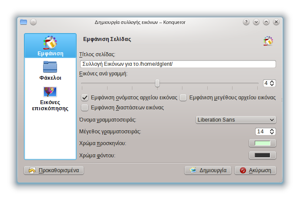Open the Liberation Sans font dropdown
The width and height of the screenshot is (300, 200).
235,120
